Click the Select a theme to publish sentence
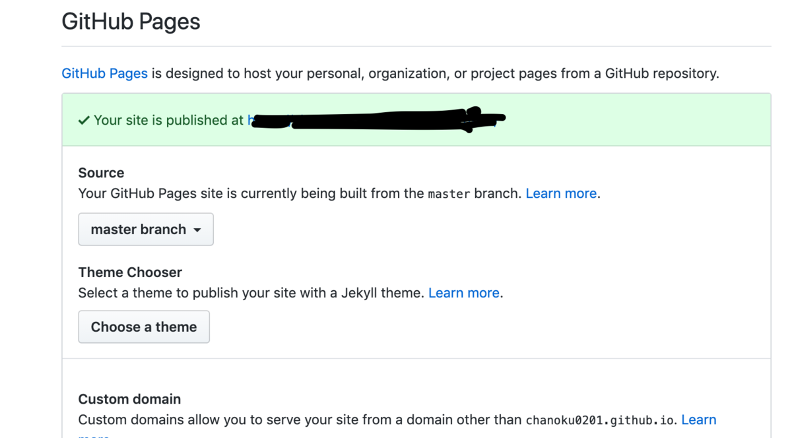The width and height of the screenshot is (792, 438). (x=251, y=293)
